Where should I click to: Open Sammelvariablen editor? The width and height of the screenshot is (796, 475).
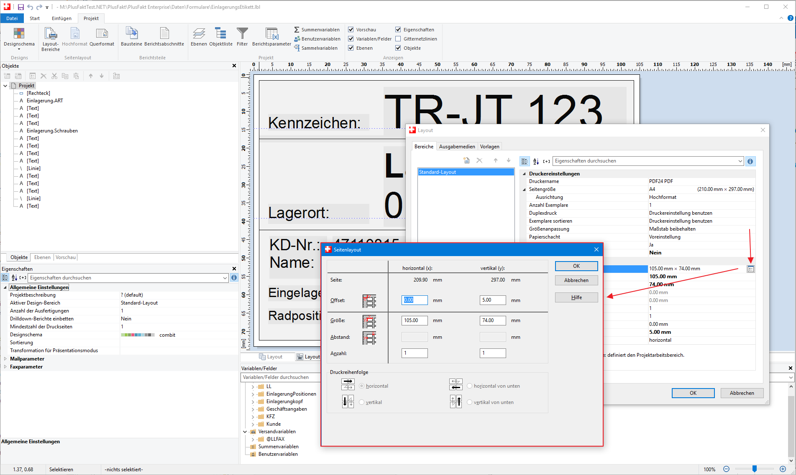pos(316,48)
